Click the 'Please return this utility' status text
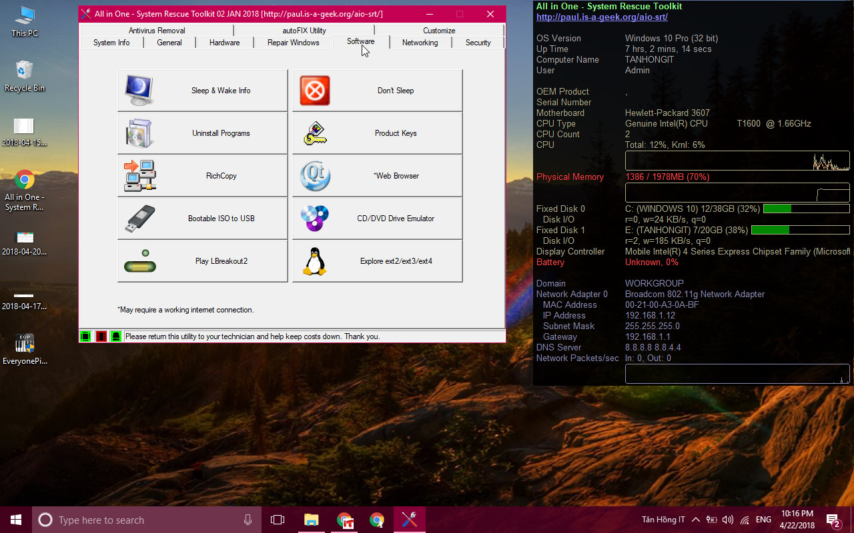The image size is (854, 533). pyautogui.click(x=253, y=336)
